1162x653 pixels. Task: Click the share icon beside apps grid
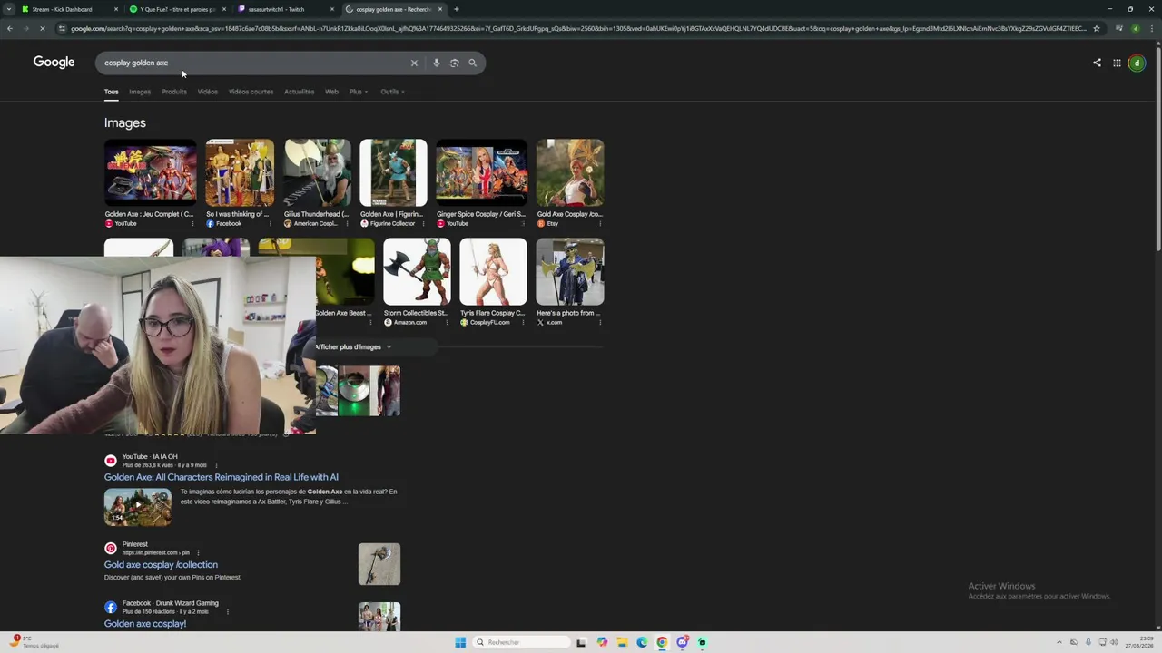click(x=1097, y=63)
